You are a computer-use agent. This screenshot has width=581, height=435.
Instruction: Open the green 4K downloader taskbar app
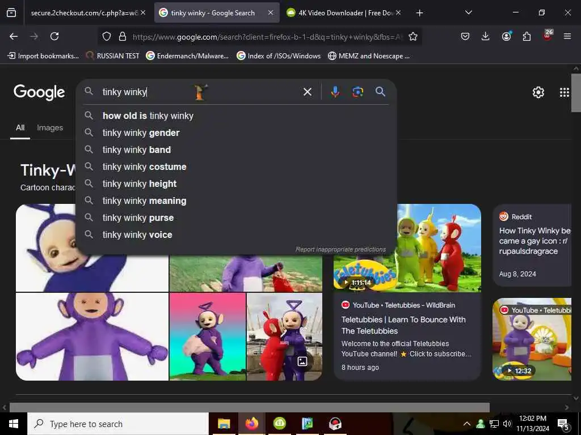click(x=279, y=423)
